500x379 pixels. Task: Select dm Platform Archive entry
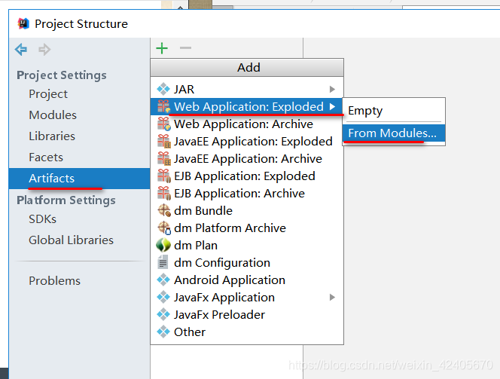pos(247,228)
